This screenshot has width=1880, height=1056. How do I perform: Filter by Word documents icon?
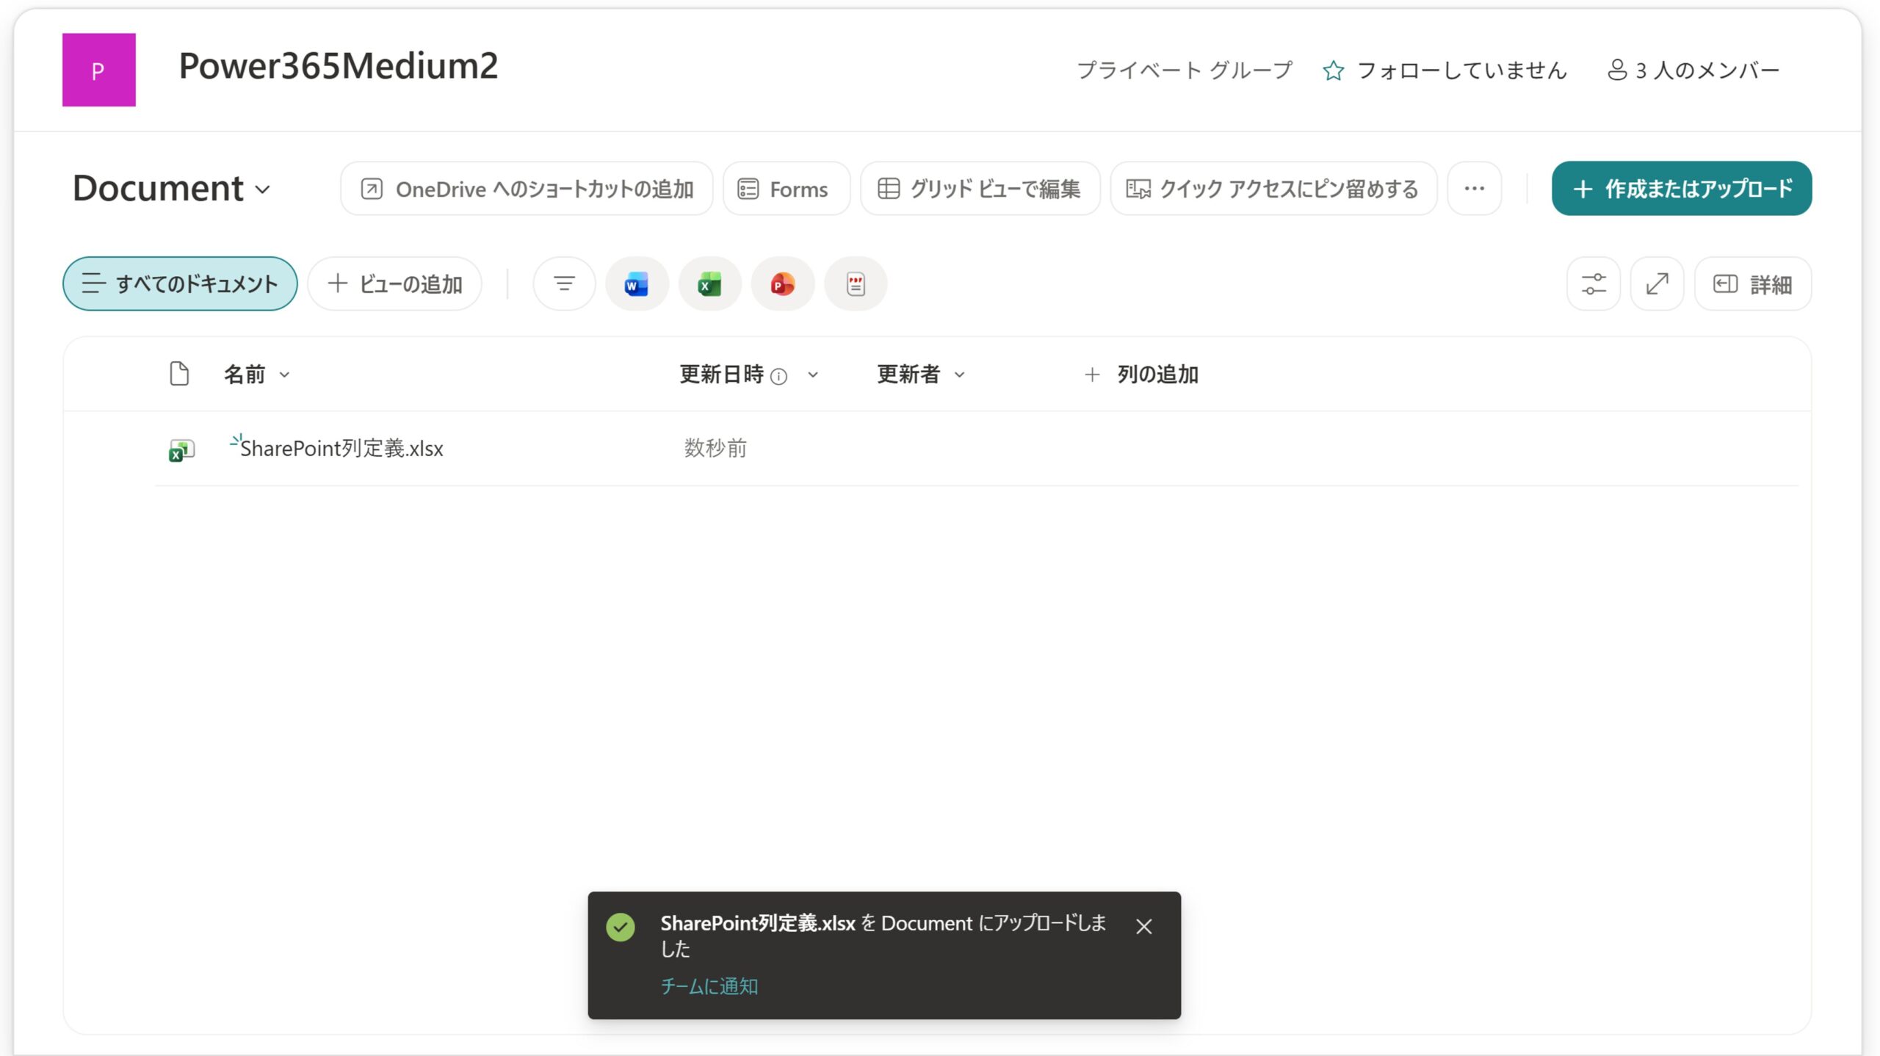[x=637, y=283]
